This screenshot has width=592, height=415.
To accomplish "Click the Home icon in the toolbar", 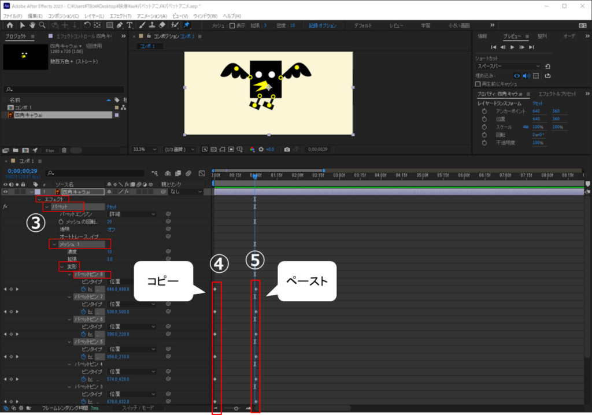I will [x=9, y=25].
